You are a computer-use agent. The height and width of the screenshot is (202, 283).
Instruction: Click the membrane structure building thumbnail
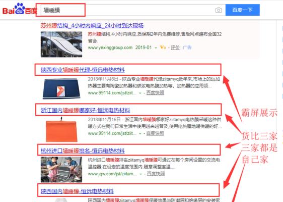click(x=61, y=44)
